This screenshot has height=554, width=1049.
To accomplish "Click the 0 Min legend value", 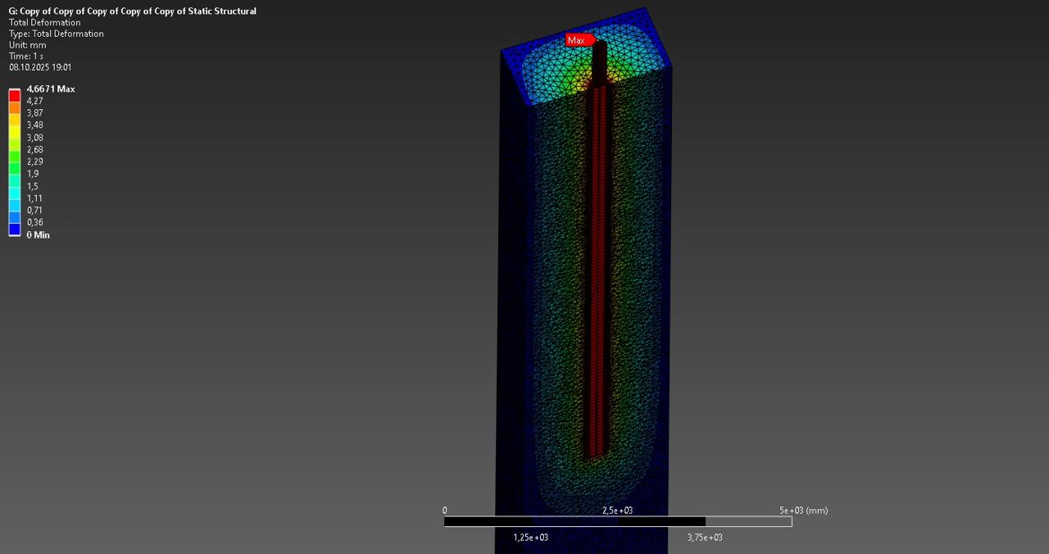I will click(x=38, y=235).
